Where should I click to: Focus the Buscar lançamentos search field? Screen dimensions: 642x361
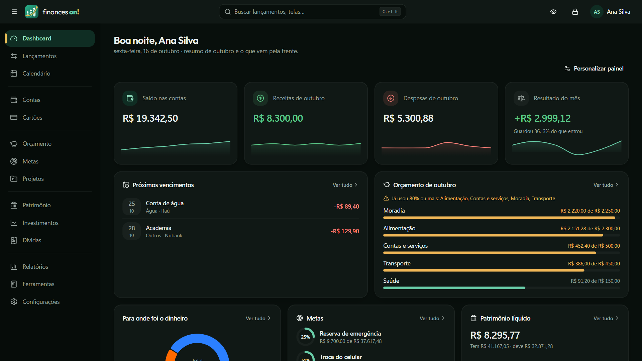pos(312,12)
